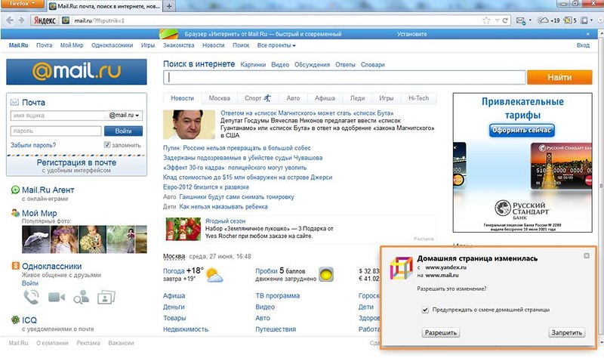
Task: Open the @mail.ru domain dropdown
Action: [123, 116]
